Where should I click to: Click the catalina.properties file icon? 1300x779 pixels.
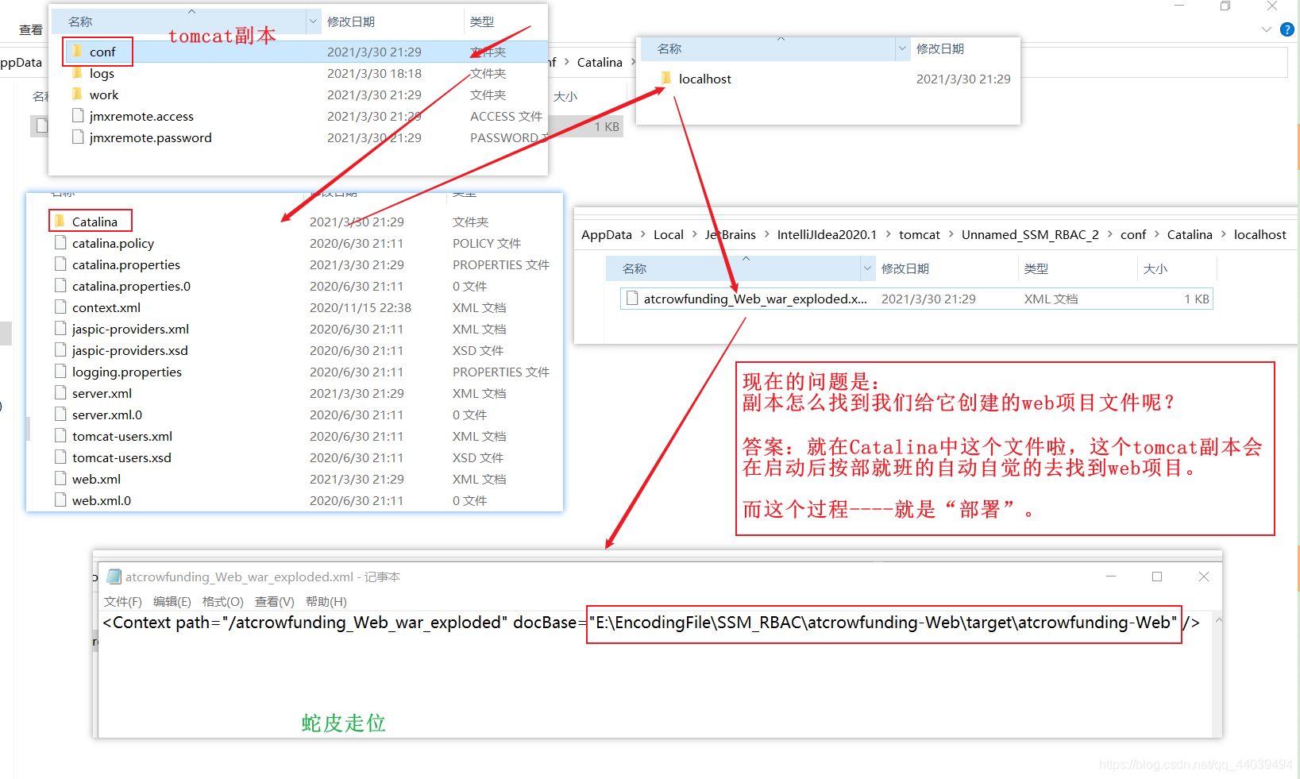(x=60, y=264)
